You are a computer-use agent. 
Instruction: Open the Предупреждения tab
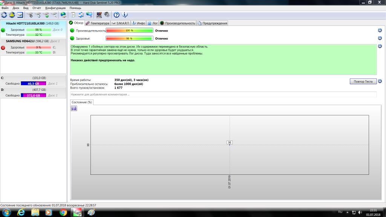(x=213, y=23)
